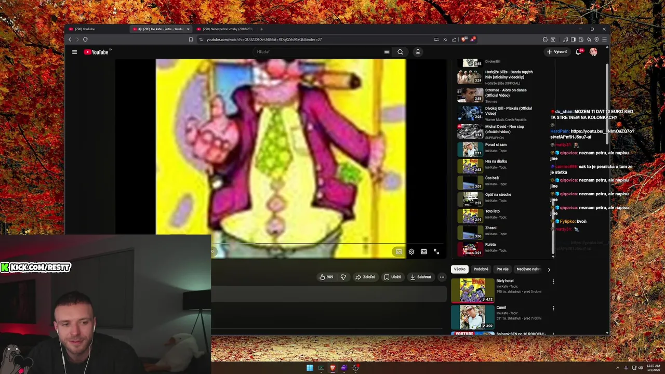Image resolution: width=665 pixels, height=374 pixels.
Task: Open site settings icon beside URL
Action: [201, 39]
